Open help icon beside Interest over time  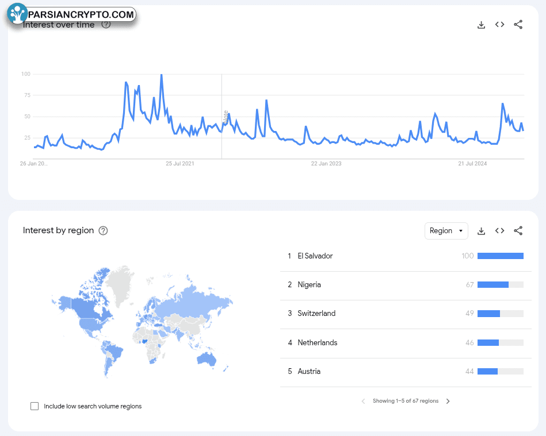pos(106,25)
